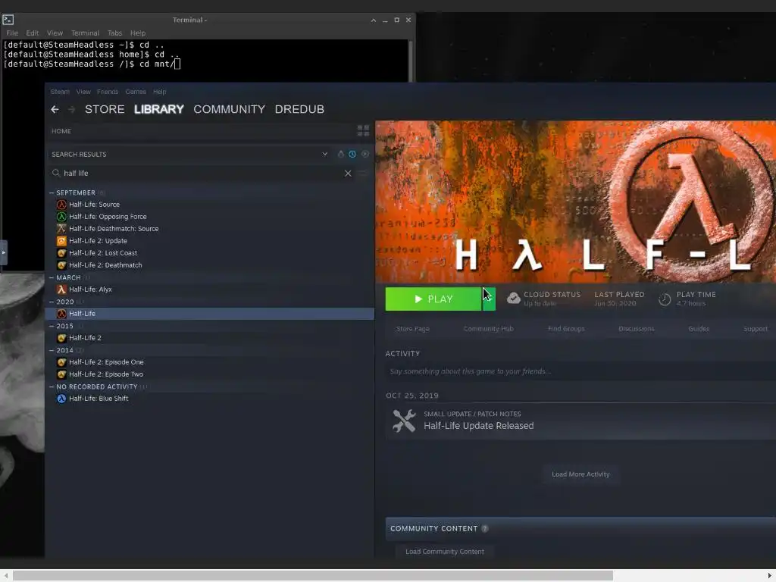Click the activity status input field
The height and width of the screenshot is (582, 776).
[x=580, y=371]
